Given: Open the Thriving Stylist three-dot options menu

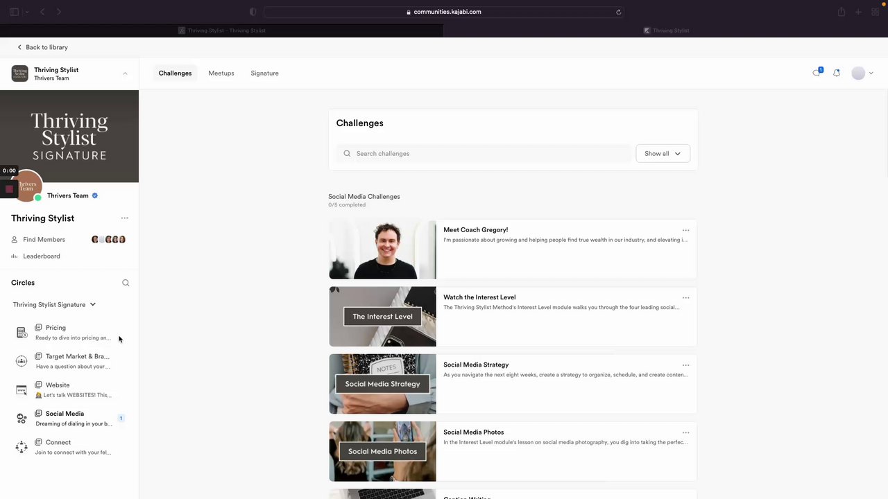Looking at the screenshot, I should 125,218.
